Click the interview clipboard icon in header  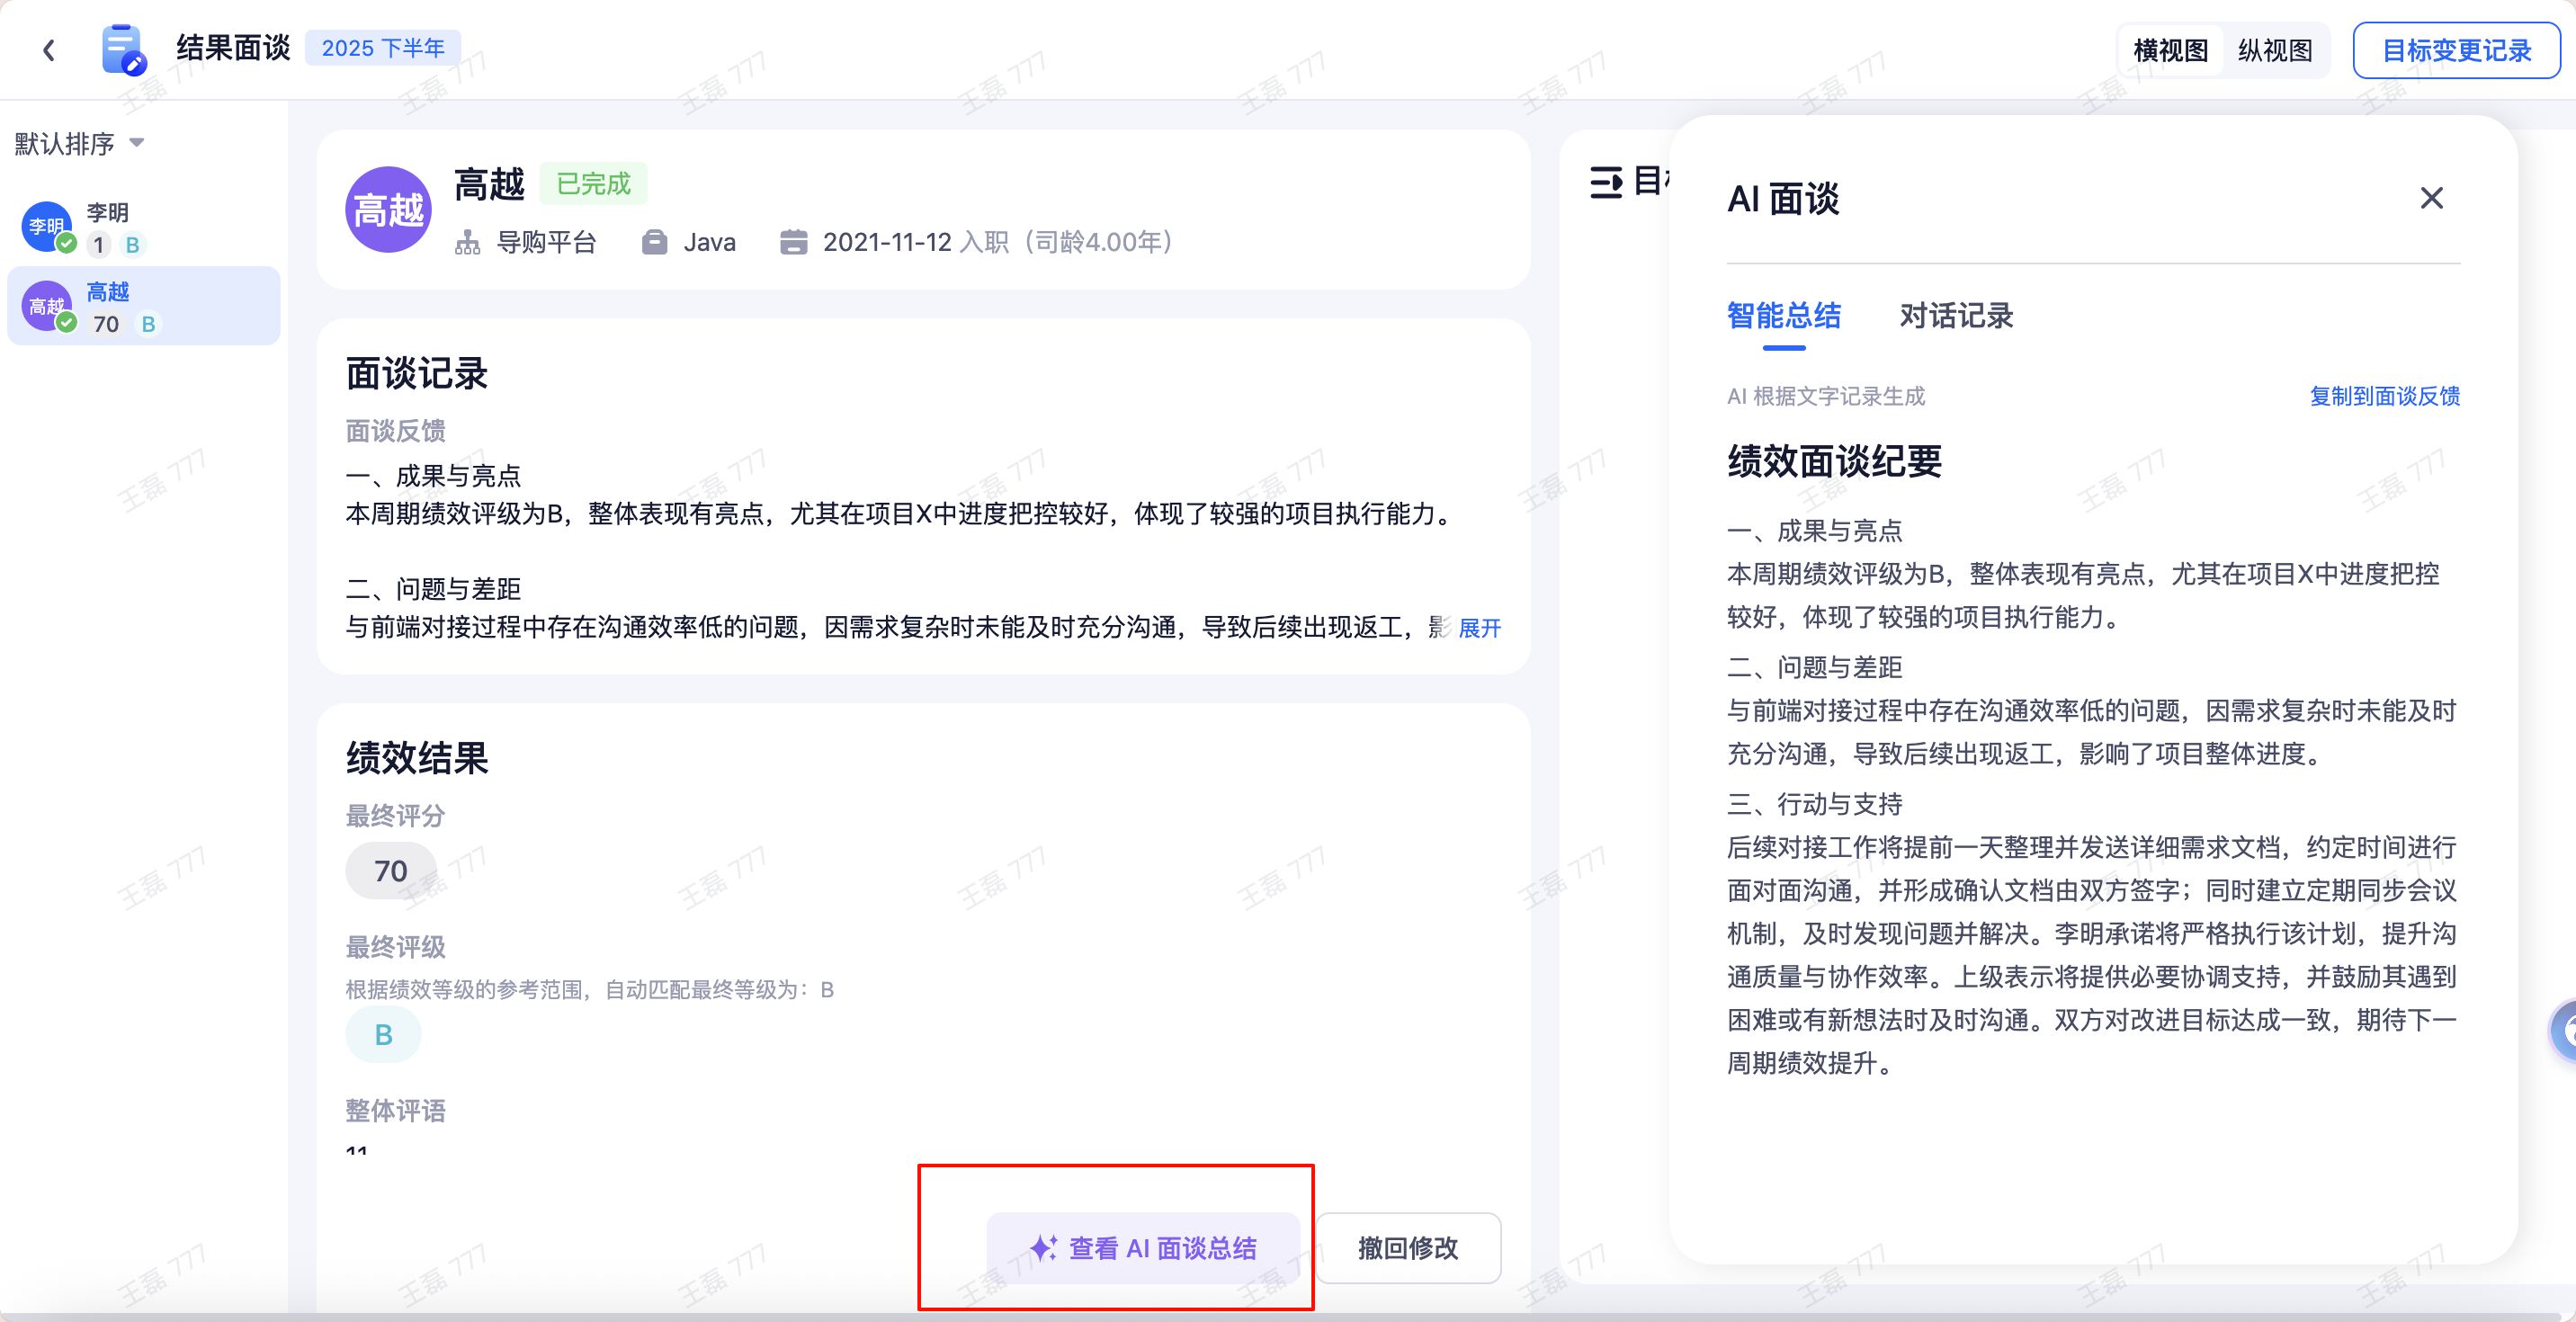click(124, 49)
